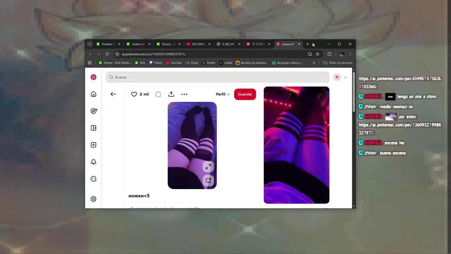Expand account menu chevron next to avatar
Viewport: 451px width, 254px height.
point(345,77)
